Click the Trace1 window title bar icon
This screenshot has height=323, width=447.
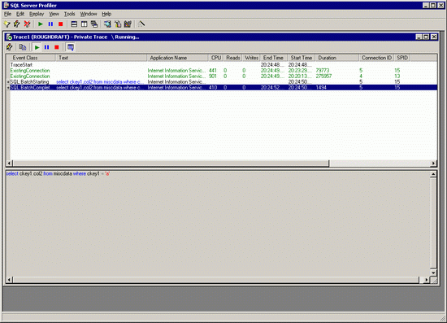[9, 37]
